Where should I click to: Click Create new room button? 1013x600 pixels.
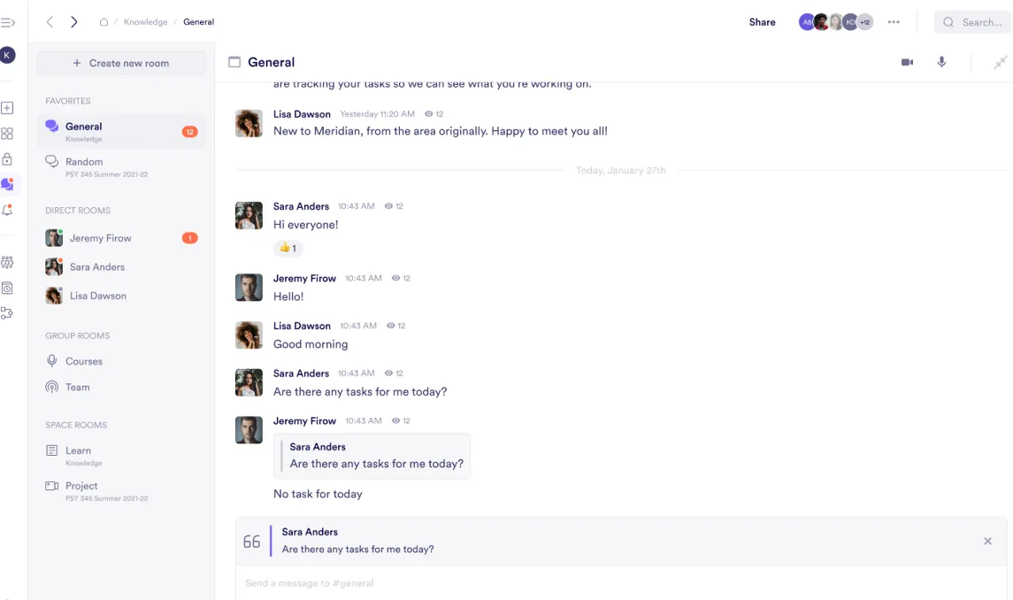121,63
